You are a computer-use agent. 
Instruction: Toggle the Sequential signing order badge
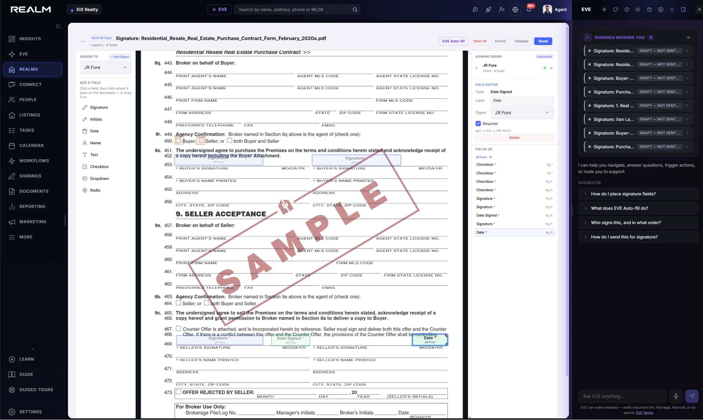coord(544,57)
